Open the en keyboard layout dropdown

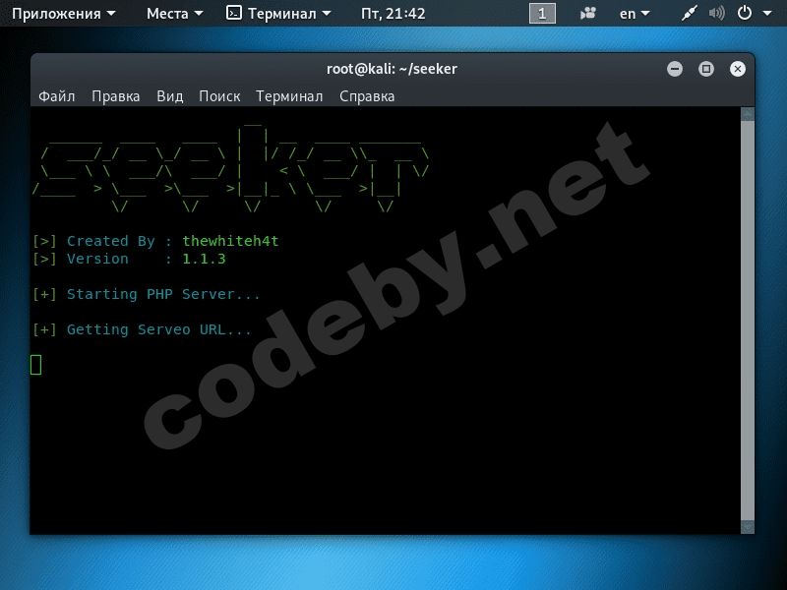tap(635, 14)
